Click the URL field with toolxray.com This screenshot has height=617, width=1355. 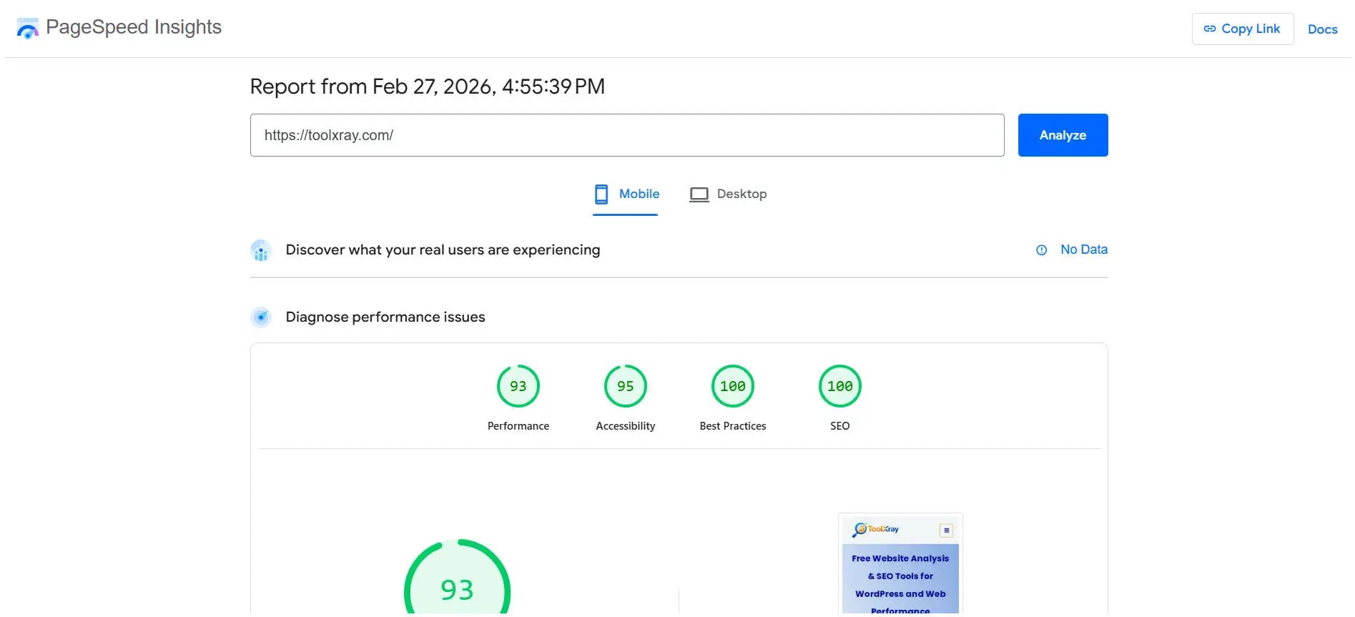point(627,135)
